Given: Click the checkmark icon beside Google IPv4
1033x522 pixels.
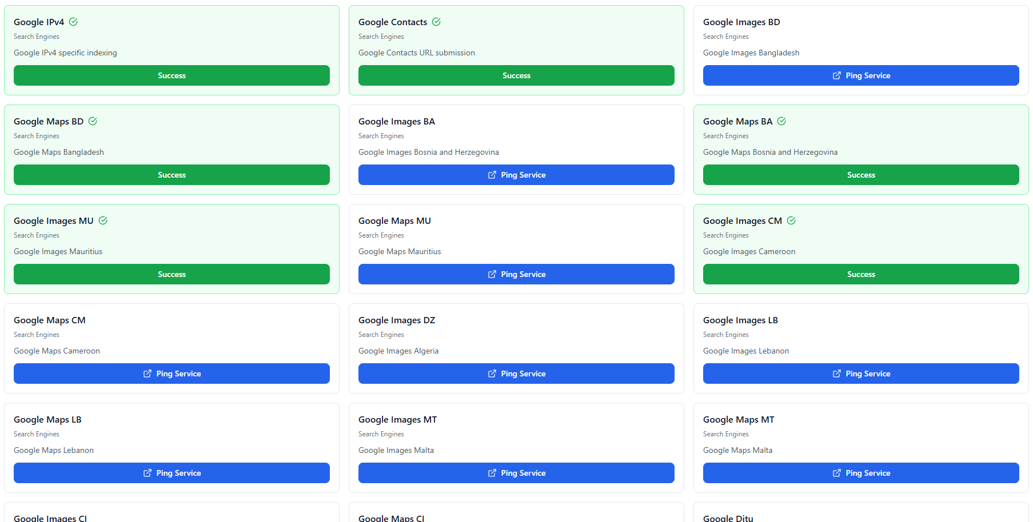Looking at the screenshot, I should click(x=73, y=22).
